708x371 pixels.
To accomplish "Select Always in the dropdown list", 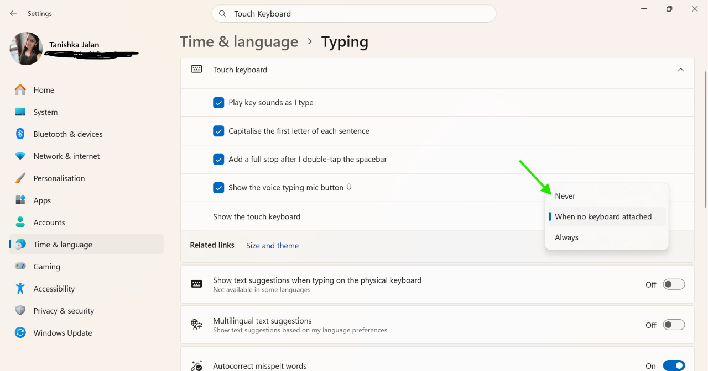I will (607, 237).
